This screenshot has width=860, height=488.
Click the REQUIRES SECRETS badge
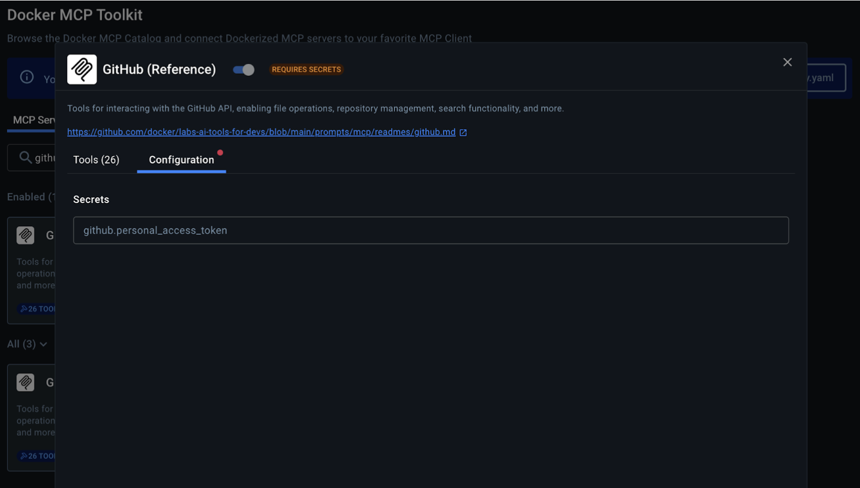pyautogui.click(x=306, y=69)
